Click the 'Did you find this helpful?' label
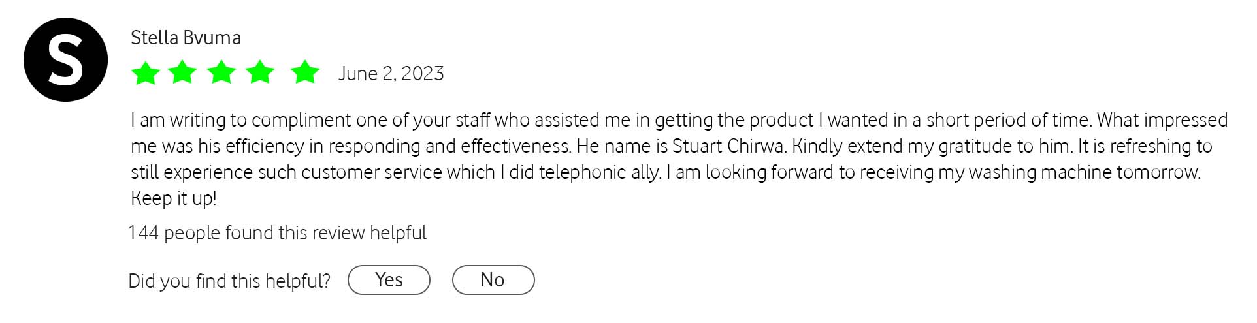Image resolution: width=1257 pixels, height=323 pixels. coord(229,281)
